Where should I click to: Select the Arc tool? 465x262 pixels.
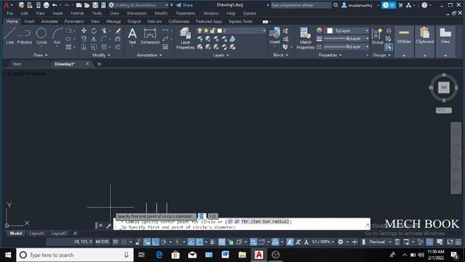57,36
